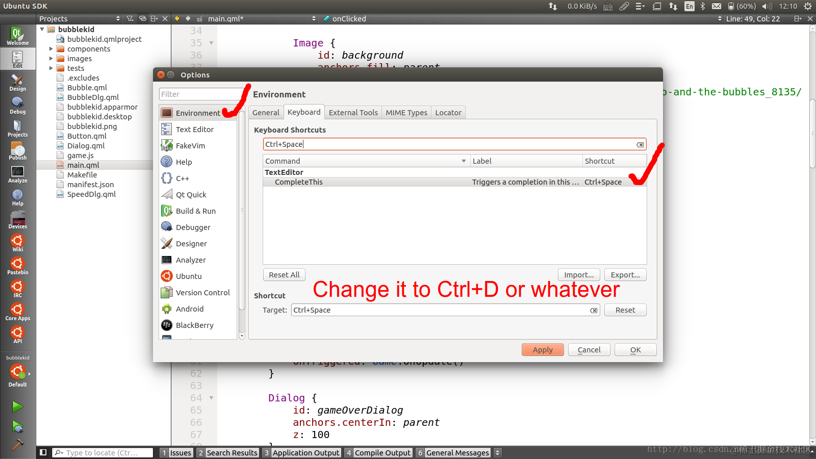Click the Export... button

click(625, 274)
